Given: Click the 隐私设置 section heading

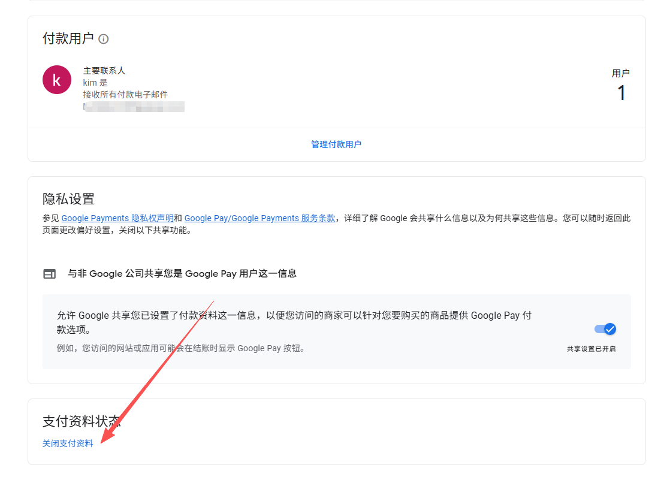Looking at the screenshot, I should [x=68, y=199].
